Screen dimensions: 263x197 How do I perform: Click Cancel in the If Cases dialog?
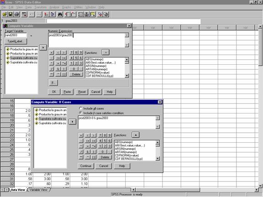click(x=103, y=166)
